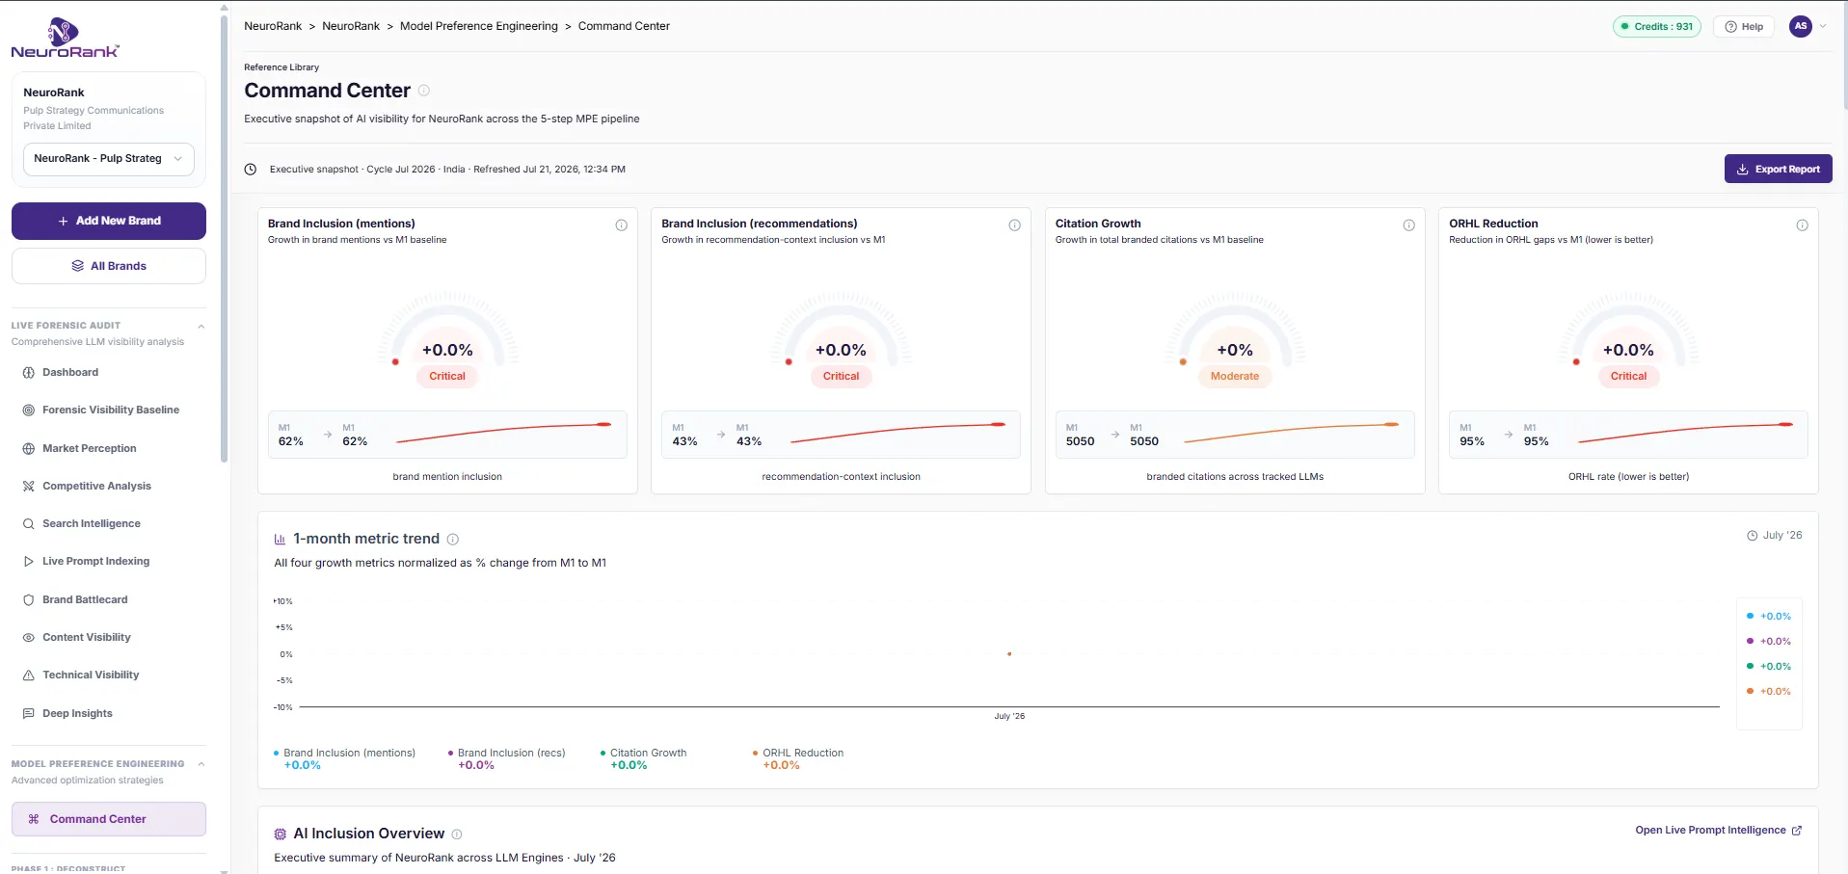Click the Technical Visibility warning triangle icon

29,675
